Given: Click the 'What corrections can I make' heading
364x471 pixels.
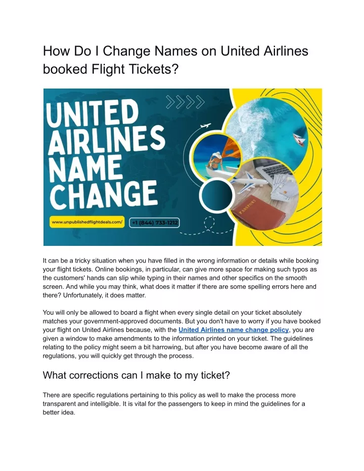Looking at the screenshot, I should point(136,375).
